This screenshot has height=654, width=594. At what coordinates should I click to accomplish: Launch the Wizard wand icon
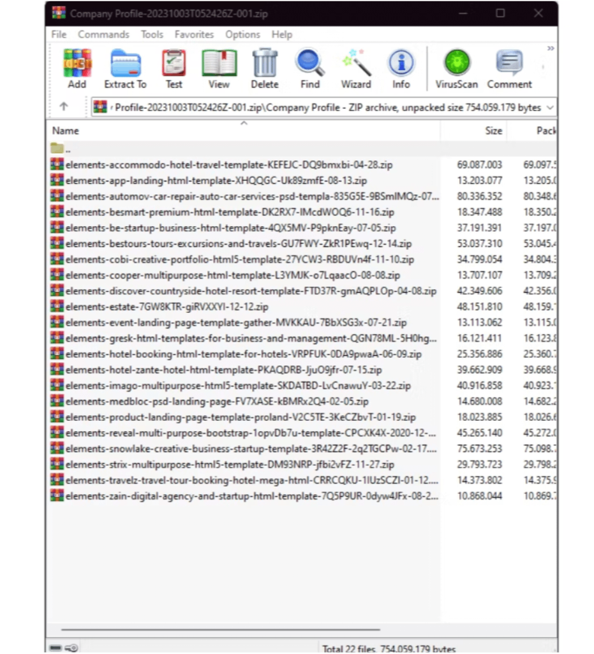[x=356, y=69]
